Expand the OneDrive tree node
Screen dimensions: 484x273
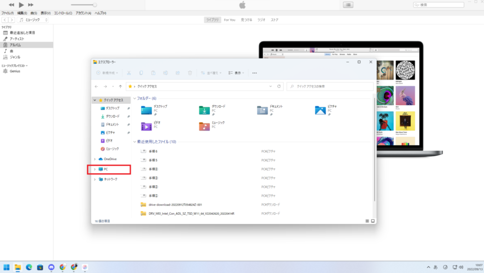tap(95, 159)
